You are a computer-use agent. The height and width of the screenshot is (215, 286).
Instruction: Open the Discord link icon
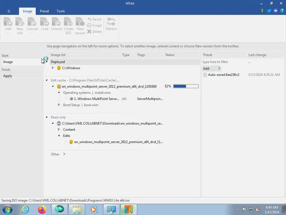(x=276, y=11)
